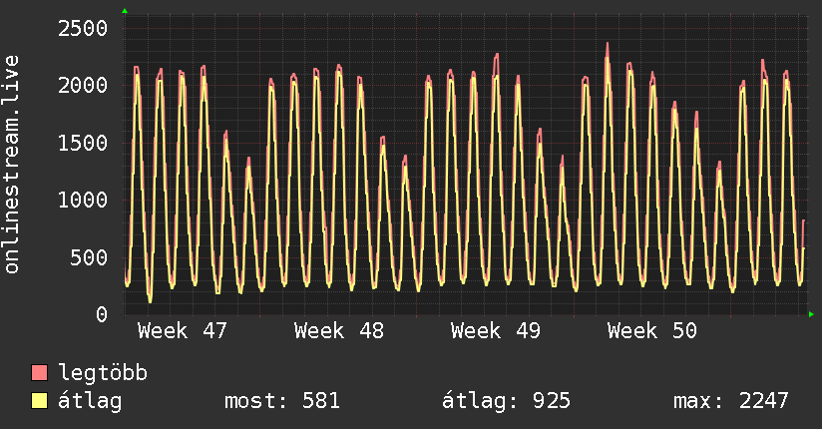
Task: Click the legtöbb legend label
Action: click(103, 374)
